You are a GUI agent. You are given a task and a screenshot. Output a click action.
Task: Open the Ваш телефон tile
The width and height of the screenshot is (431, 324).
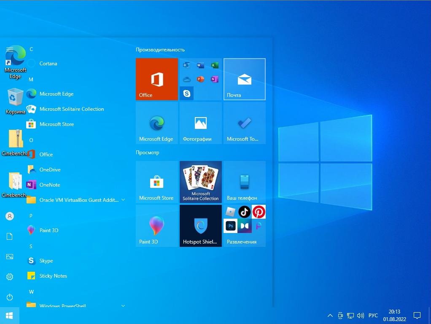coord(244,182)
